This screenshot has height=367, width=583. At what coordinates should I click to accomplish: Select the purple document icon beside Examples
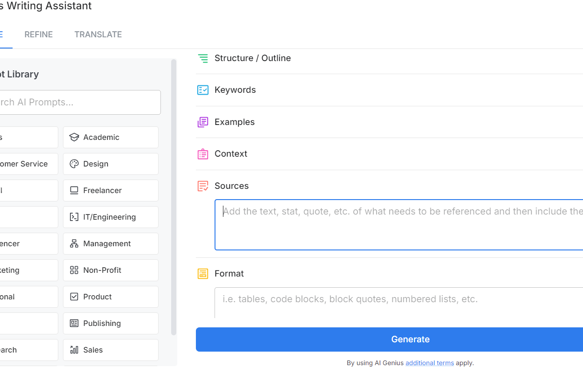point(203,122)
